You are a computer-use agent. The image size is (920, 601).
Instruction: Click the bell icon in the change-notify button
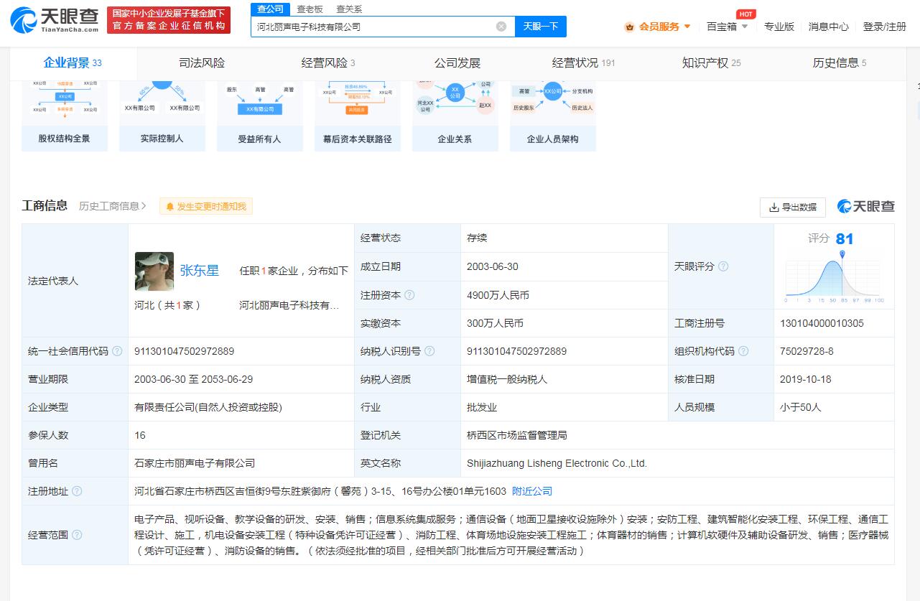tap(170, 207)
